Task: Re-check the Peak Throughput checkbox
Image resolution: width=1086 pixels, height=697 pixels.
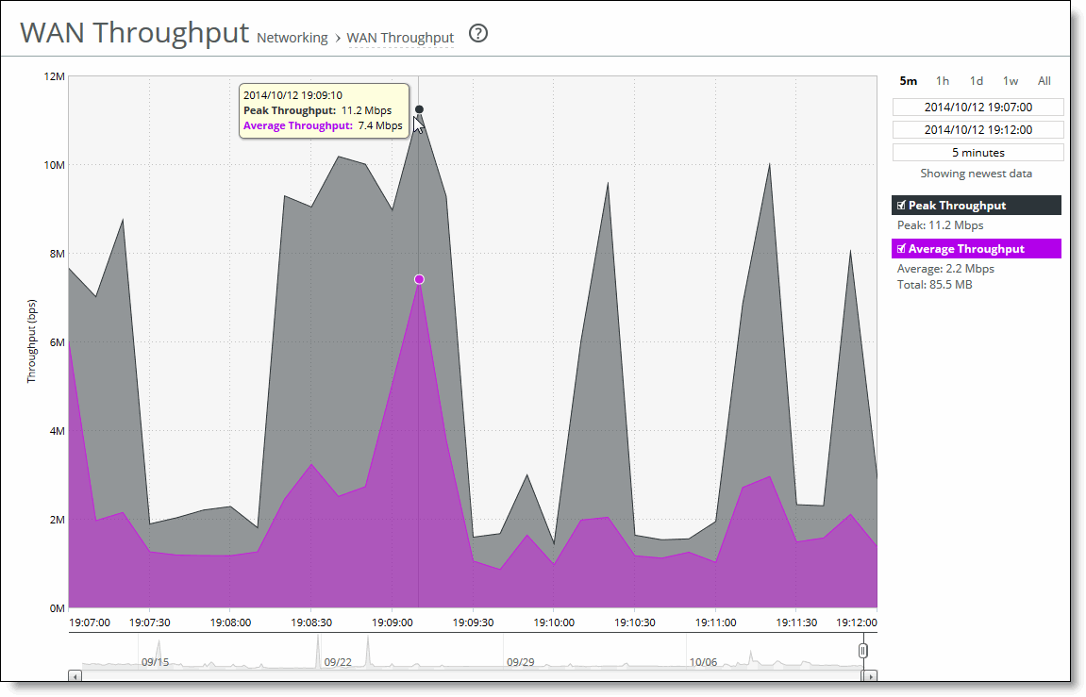Action: tap(902, 205)
